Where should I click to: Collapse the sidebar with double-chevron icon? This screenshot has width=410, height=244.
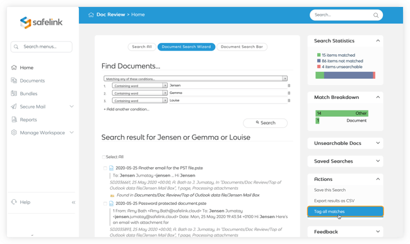tap(73, 202)
